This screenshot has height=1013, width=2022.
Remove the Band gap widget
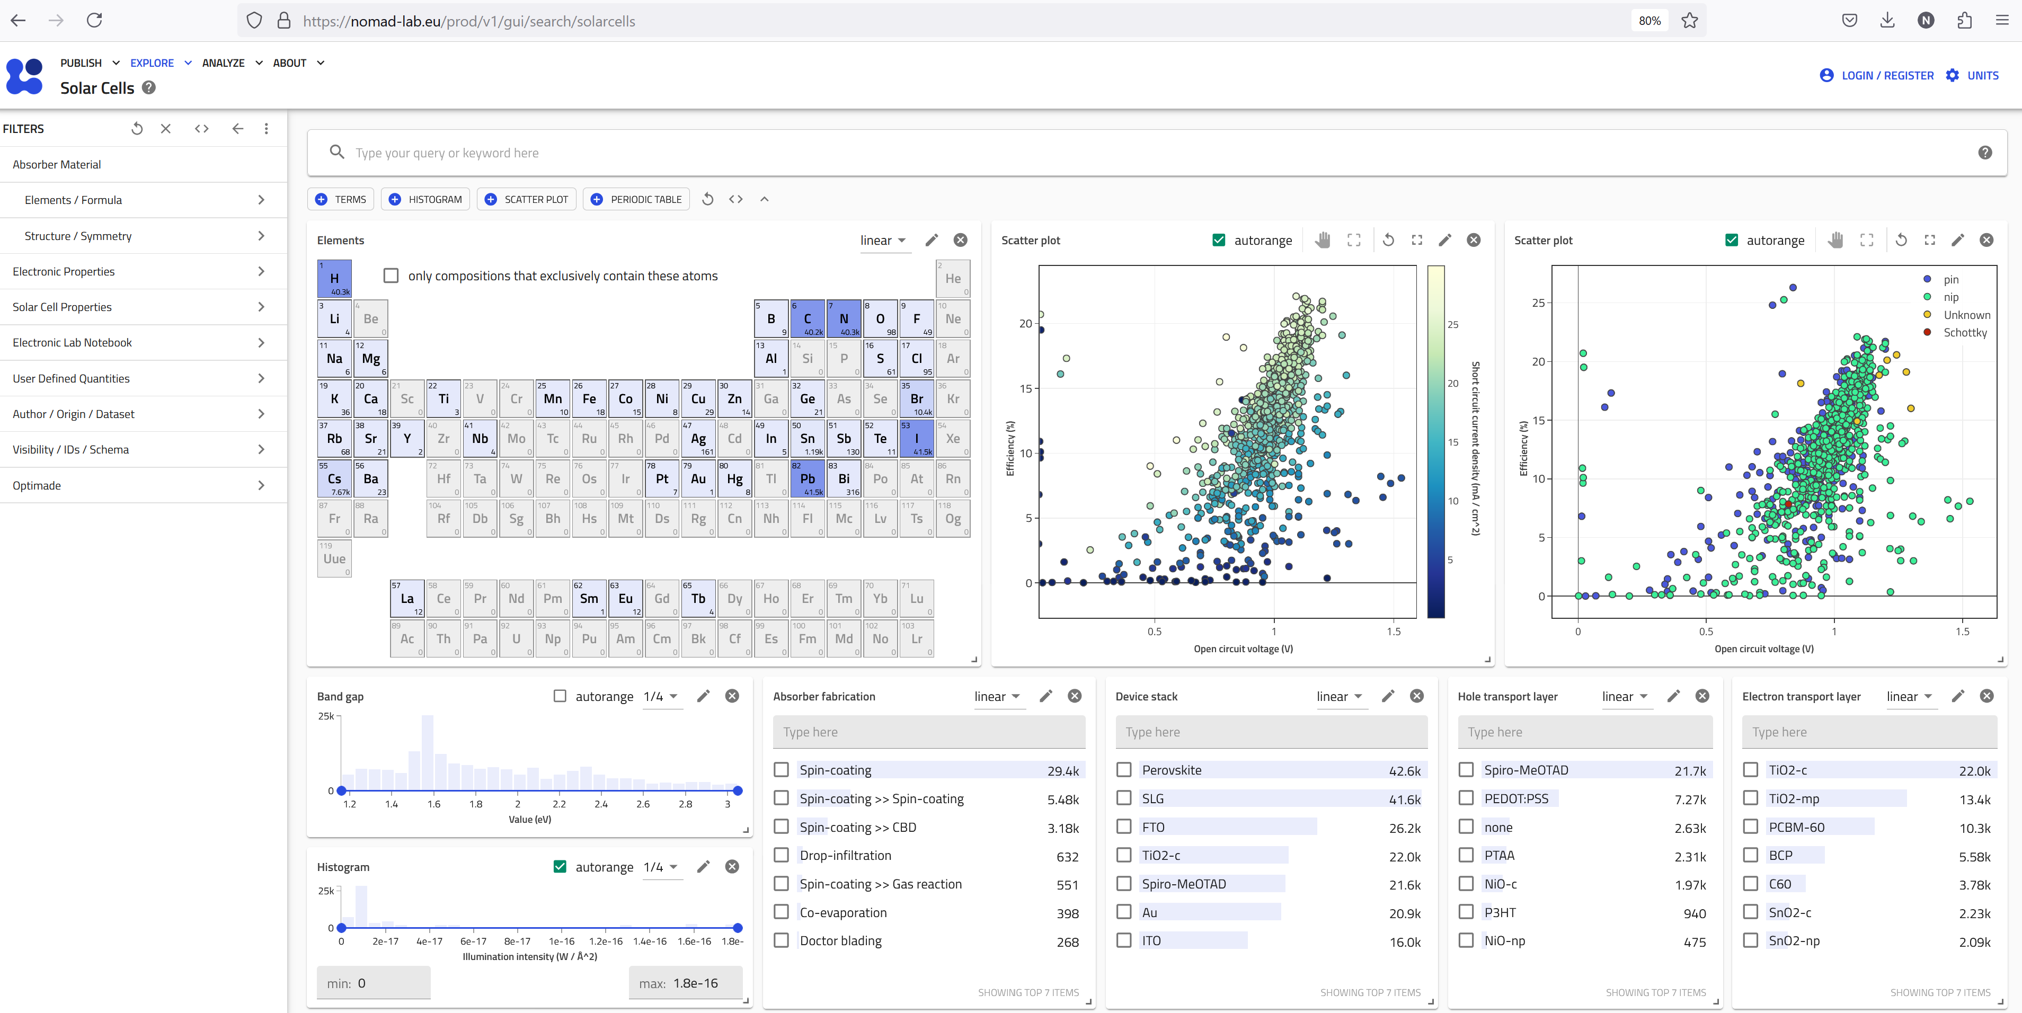tap(732, 696)
